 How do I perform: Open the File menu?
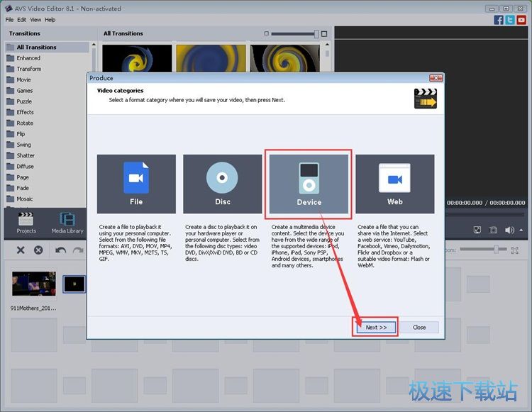click(x=9, y=20)
